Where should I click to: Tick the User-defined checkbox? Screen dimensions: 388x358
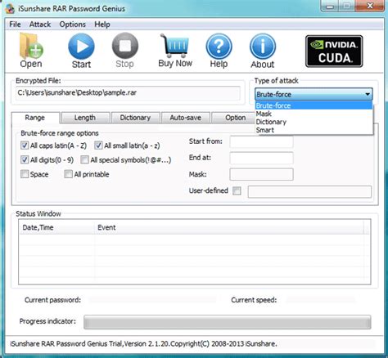(237, 190)
